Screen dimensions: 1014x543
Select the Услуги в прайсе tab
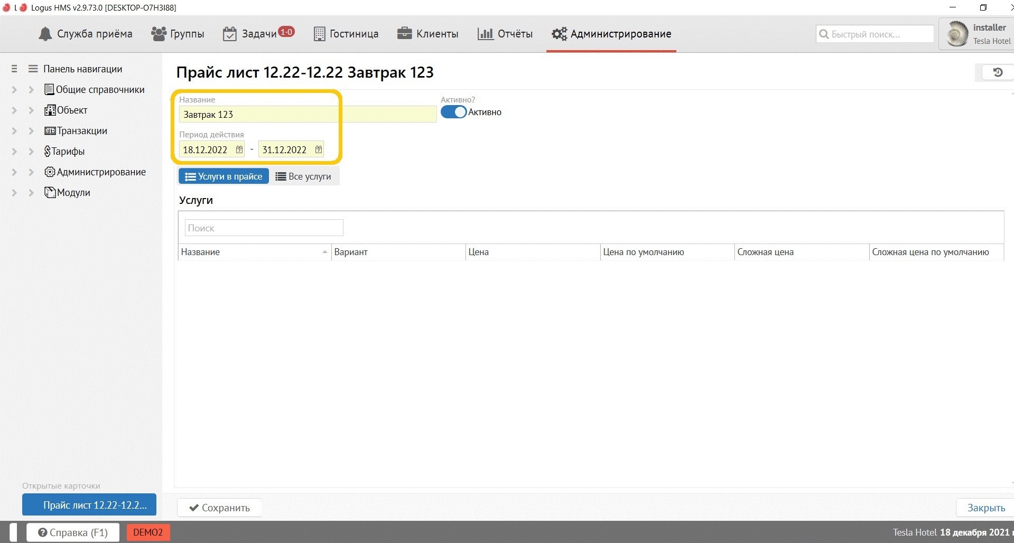pyautogui.click(x=224, y=176)
